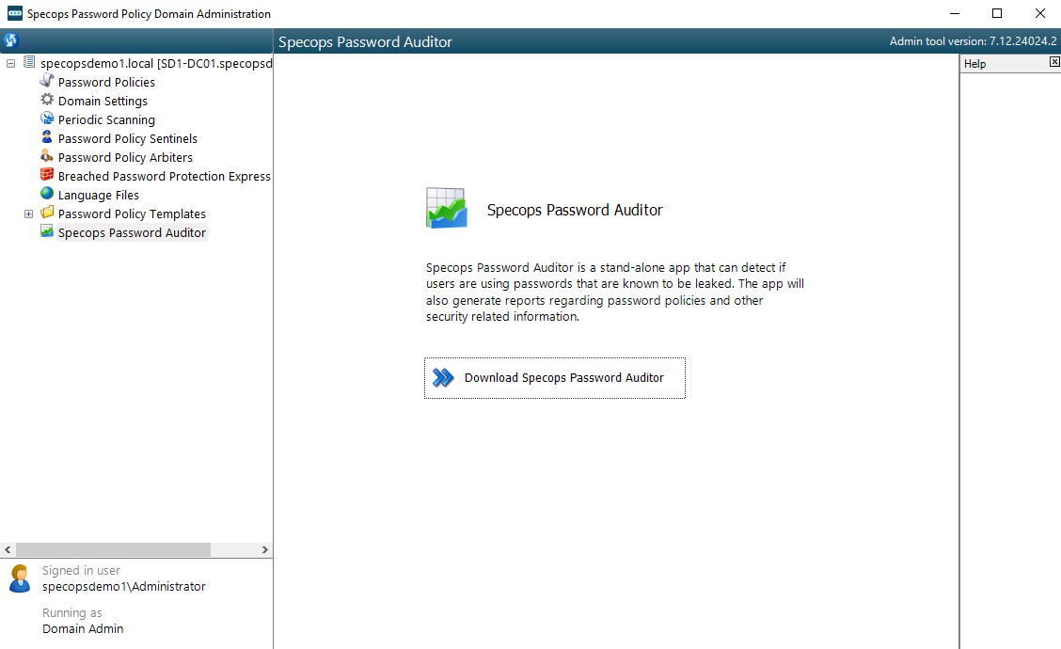
Task: Click the Periodic Scanning icon
Action: coord(47,119)
